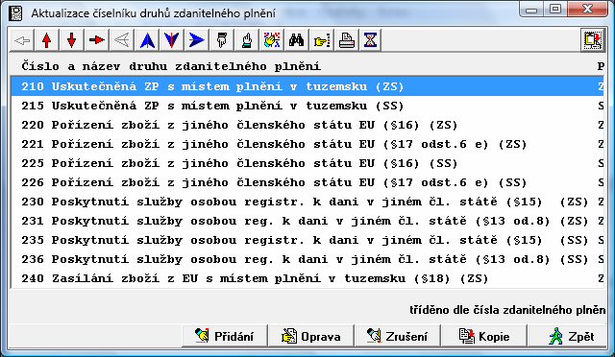Select row 210 Uskutečněná ZP (ZS)

point(307,86)
